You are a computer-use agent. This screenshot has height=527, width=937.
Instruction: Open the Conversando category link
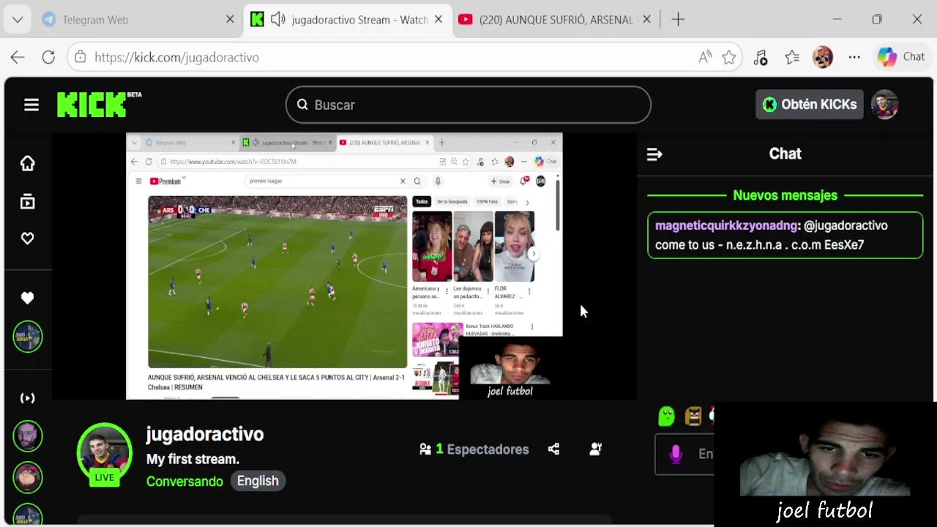coord(184,481)
